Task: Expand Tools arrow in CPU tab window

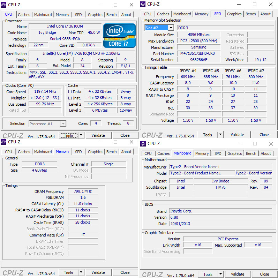Action: 81,135
